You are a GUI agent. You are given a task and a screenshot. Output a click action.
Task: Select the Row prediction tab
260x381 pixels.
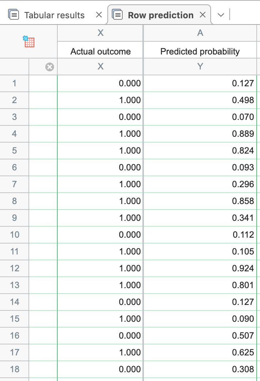[160, 15]
